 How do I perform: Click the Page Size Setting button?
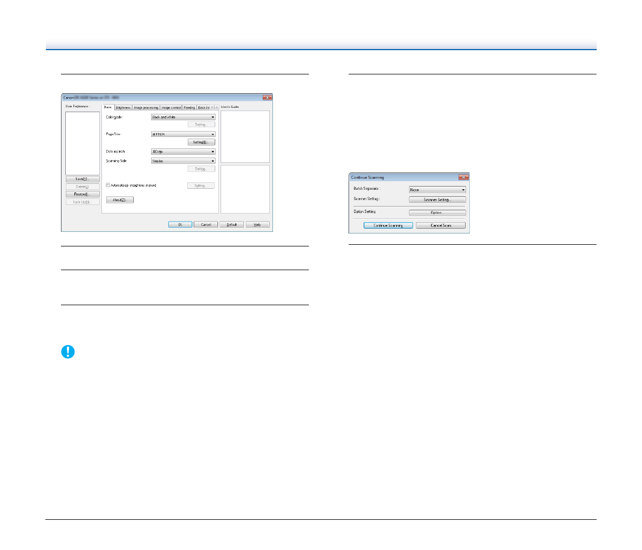[x=201, y=142]
